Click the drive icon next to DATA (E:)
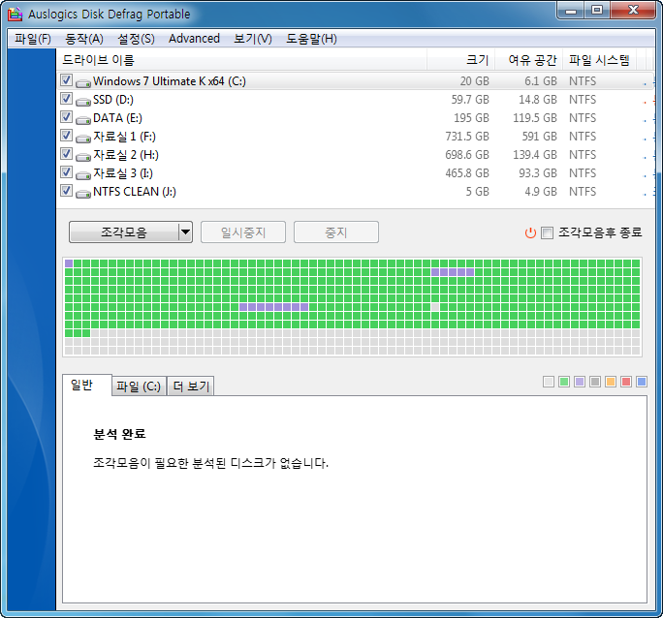 (x=83, y=120)
